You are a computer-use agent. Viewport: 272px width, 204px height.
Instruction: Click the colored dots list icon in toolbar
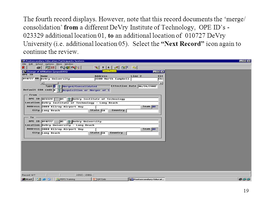tap(78, 67)
